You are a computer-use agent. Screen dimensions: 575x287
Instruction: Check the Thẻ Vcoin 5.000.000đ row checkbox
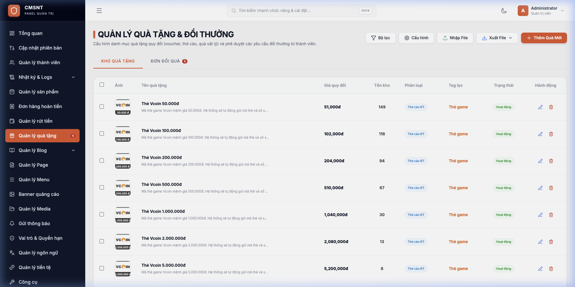pyautogui.click(x=102, y=268)
